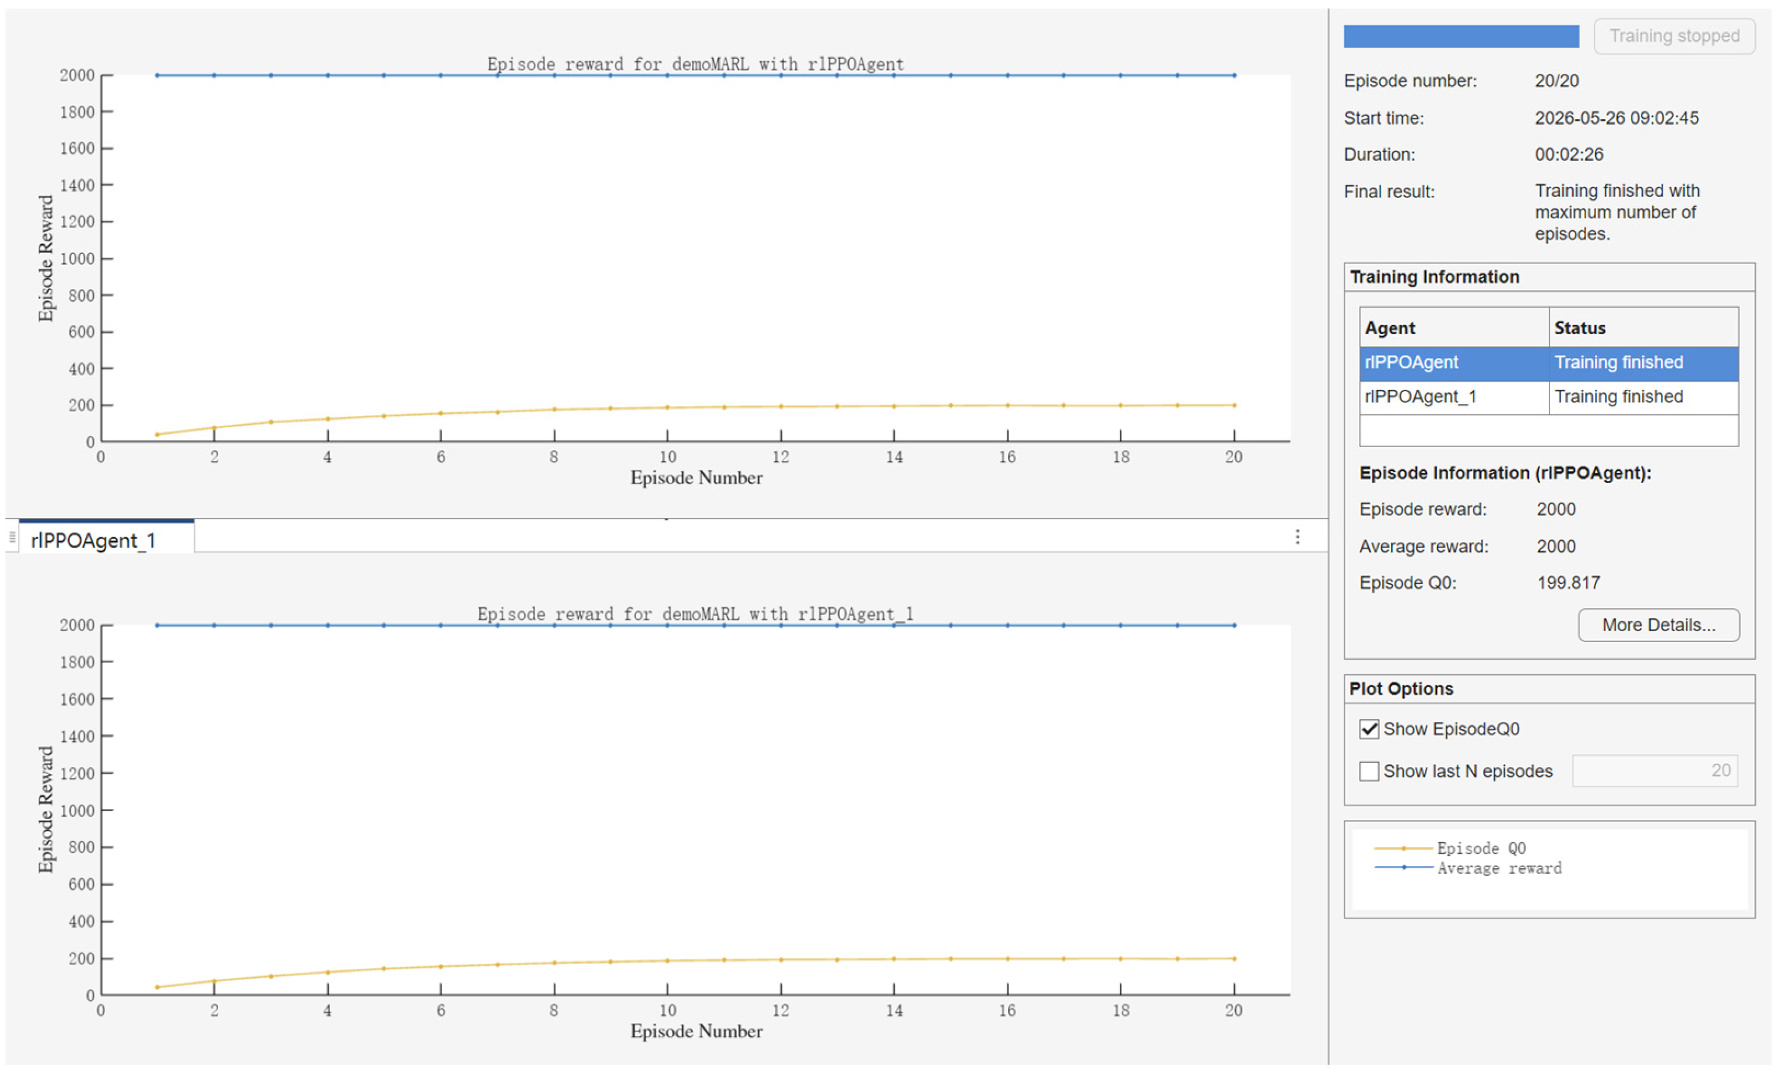Viewport: 1778px width, 1074px height.
Task: Click the panel drag handle beside rlPPOAgent_1 tab
Action: point(12,537)
